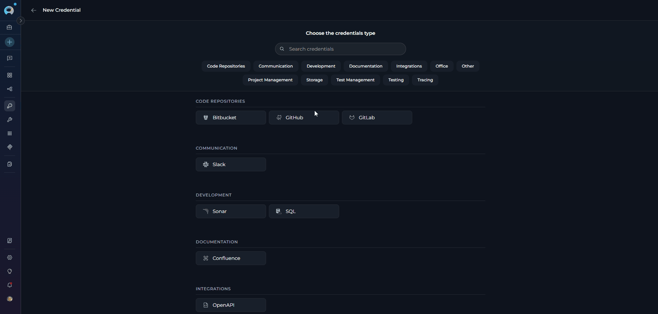
Task: Choose the GitHub credential type
Action: pyautogui.click(x=304, y=118)
